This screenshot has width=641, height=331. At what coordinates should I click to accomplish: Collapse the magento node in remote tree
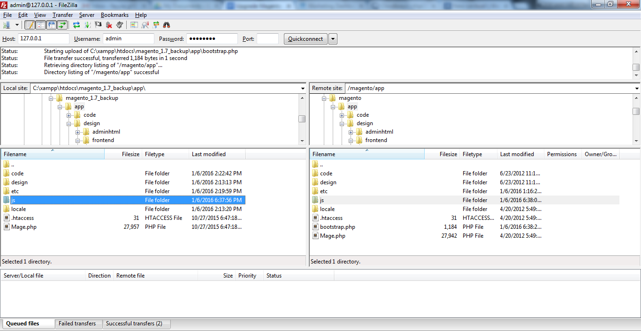(x=324, y=98)
